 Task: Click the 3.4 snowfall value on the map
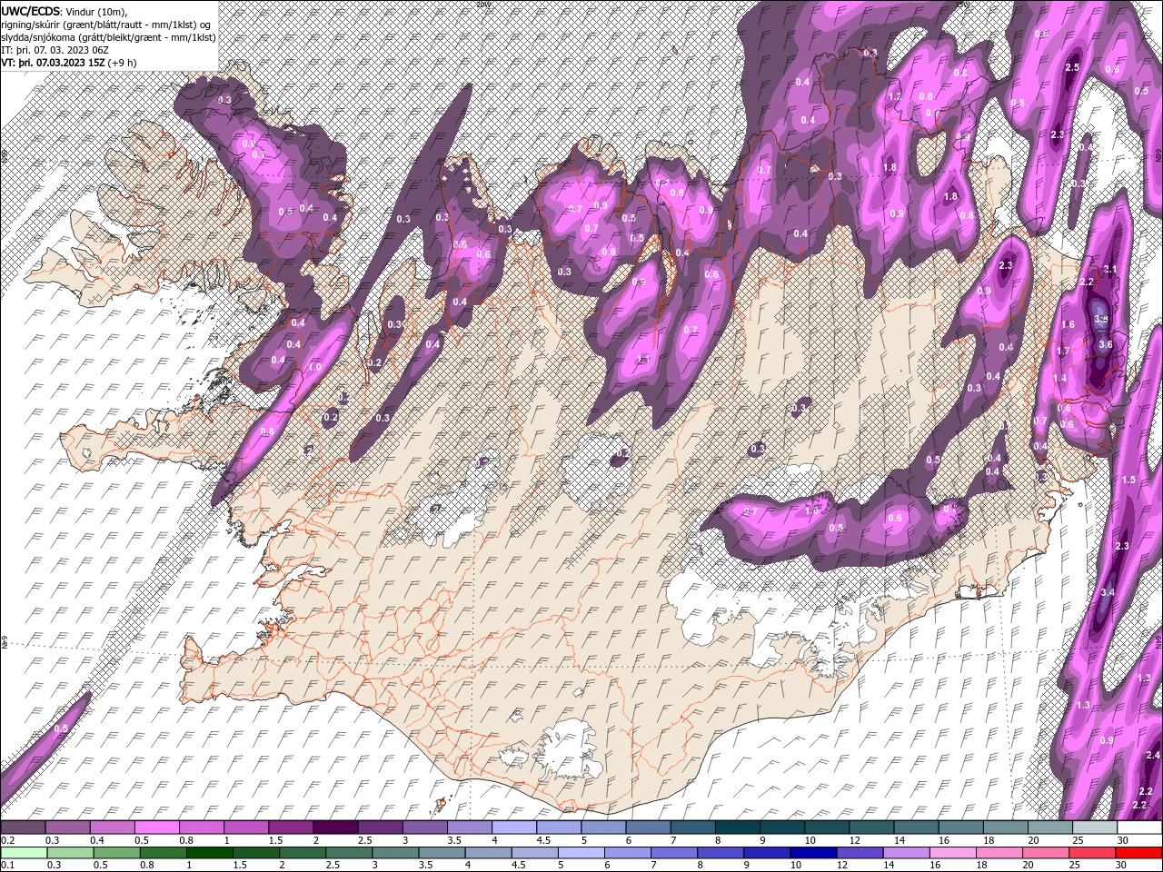point(1107,592)
